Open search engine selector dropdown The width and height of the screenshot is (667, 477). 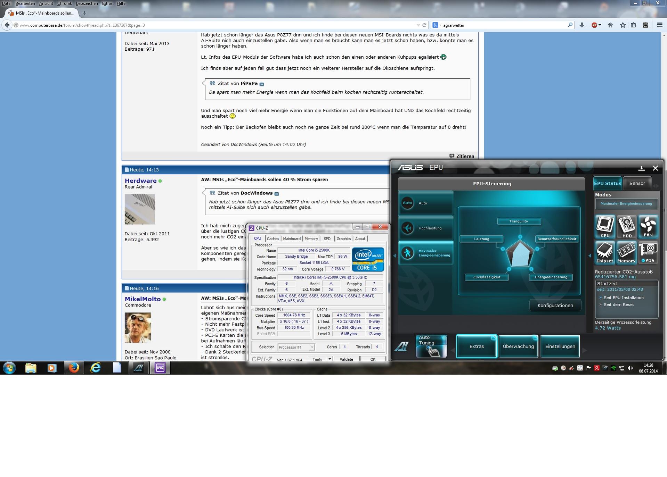click(436, 25)
